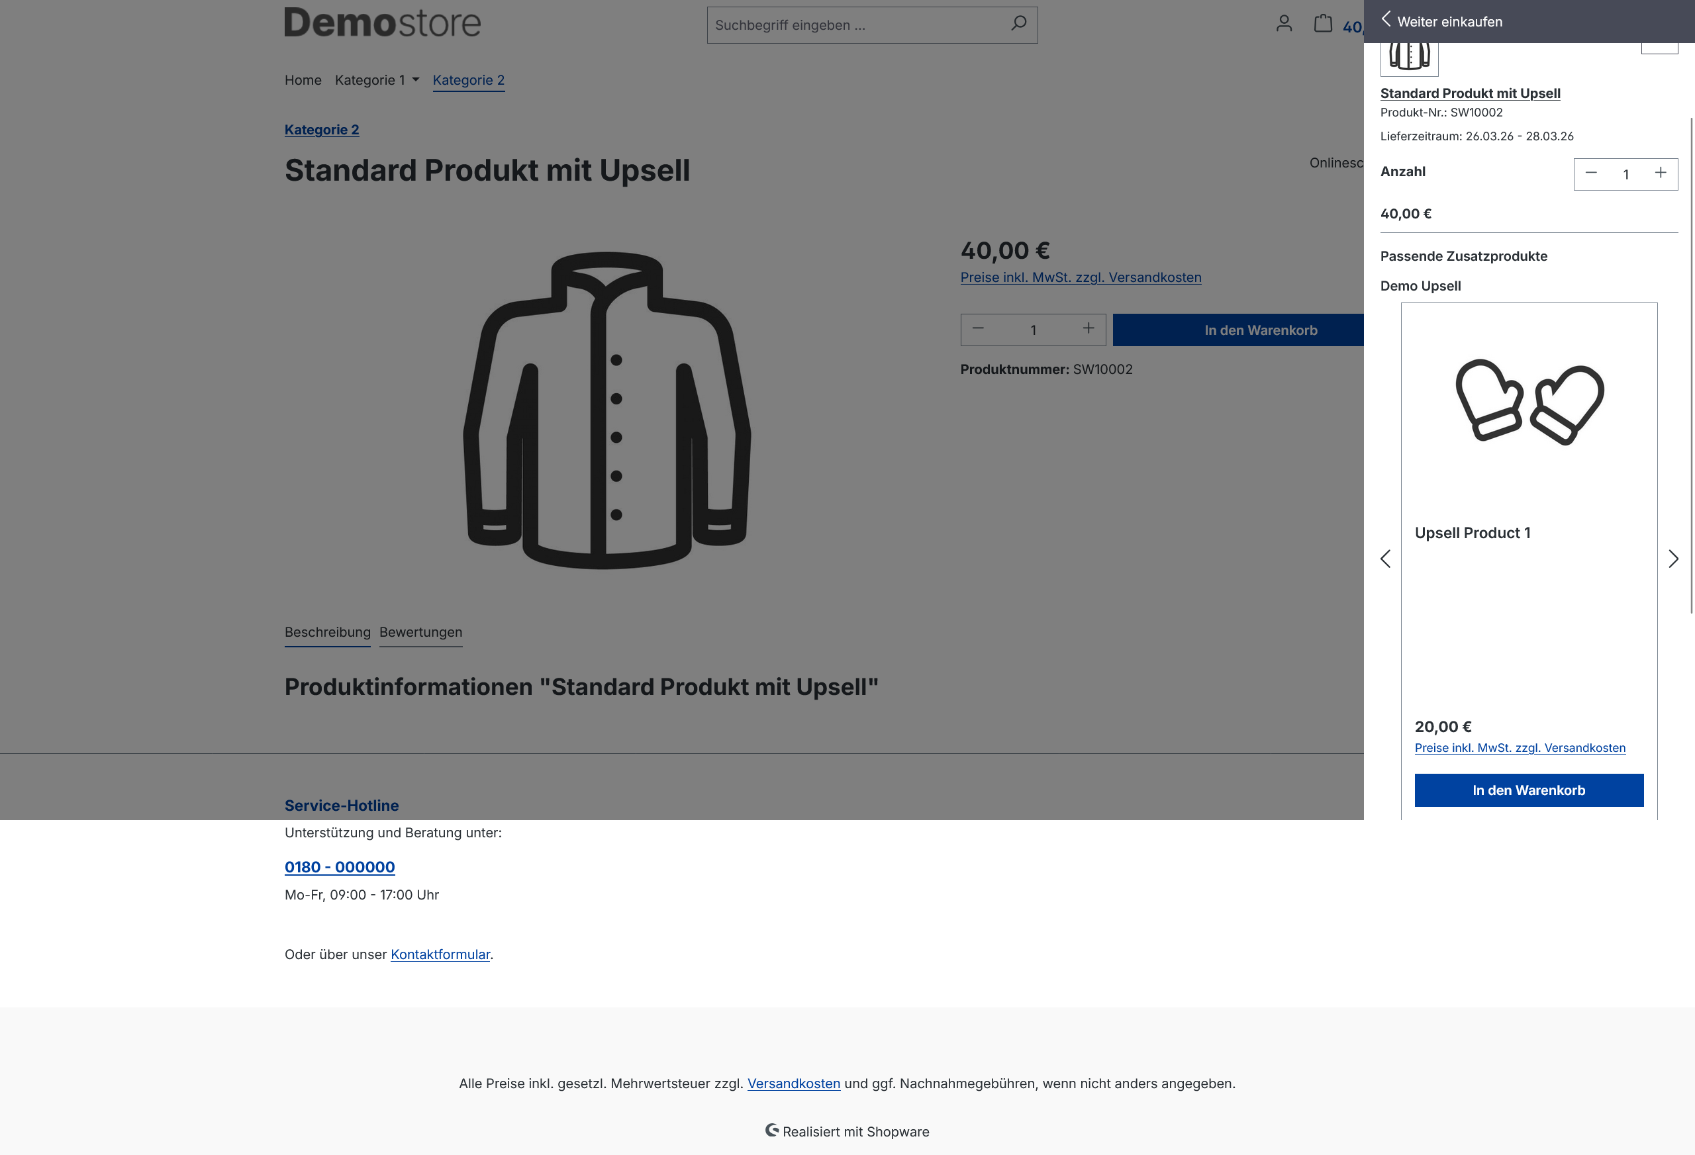Image resolution: width=1695 pixels, height=1155 pixels.
Task: Increase the quantity in the cart panel
Action: pos(1660,173)
